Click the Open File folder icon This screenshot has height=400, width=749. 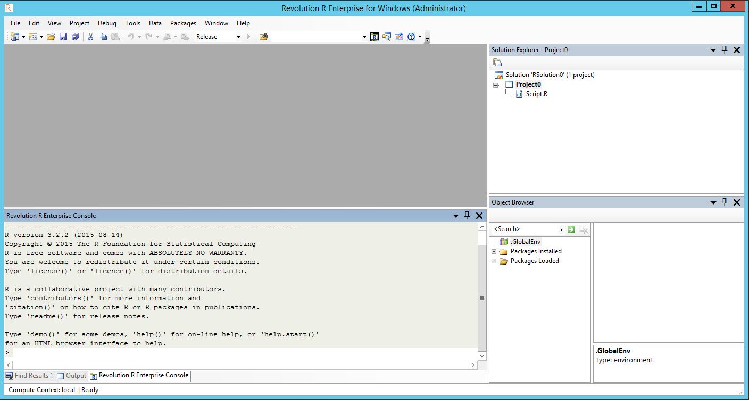(51, 37)
